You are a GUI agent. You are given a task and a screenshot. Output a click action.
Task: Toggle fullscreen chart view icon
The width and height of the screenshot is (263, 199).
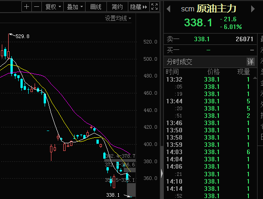154,7
